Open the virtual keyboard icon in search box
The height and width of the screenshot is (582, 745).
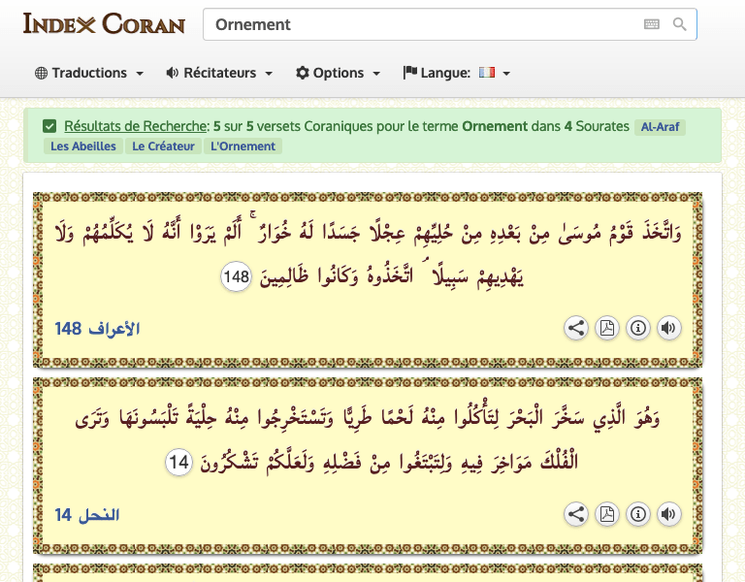652,24
